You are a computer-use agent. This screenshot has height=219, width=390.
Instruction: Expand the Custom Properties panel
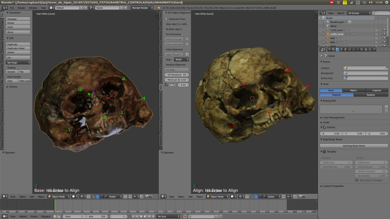click(333, 186)
